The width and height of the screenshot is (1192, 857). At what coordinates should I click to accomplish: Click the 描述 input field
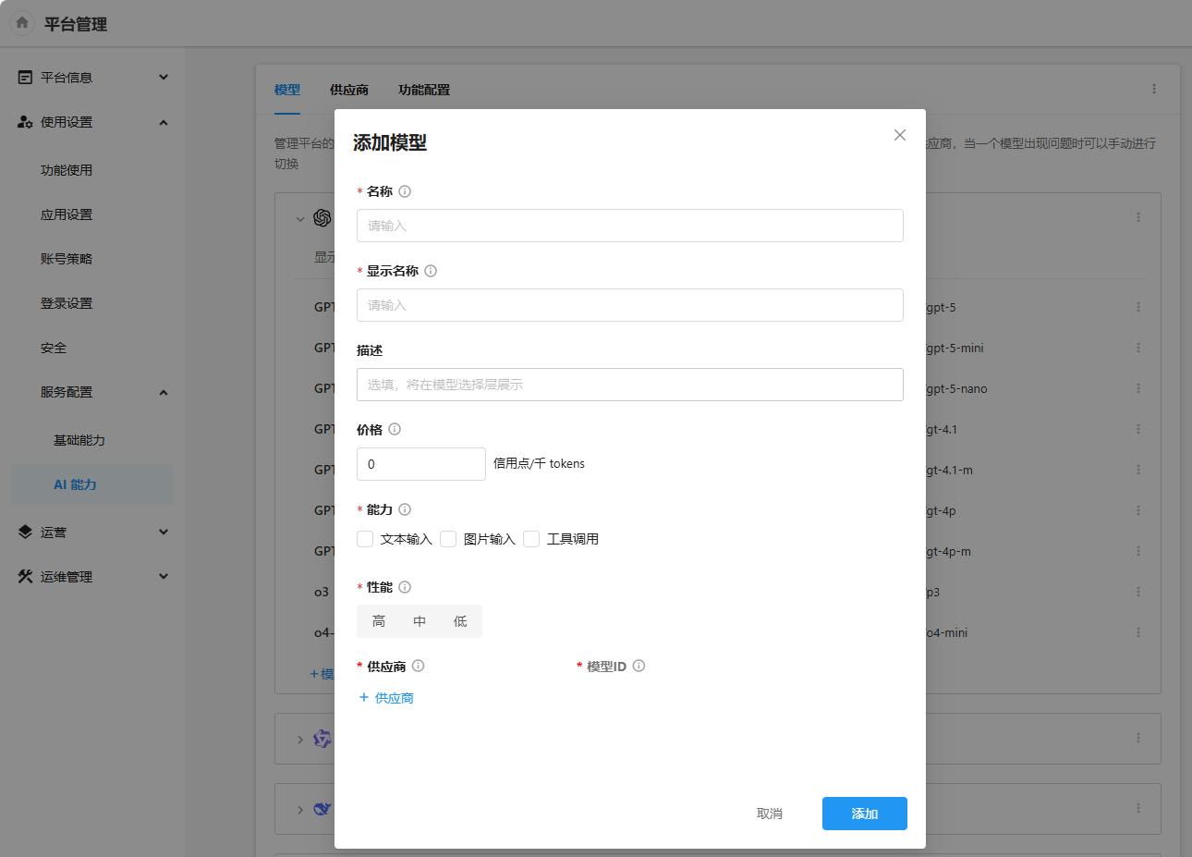click(x=629, y=385)
